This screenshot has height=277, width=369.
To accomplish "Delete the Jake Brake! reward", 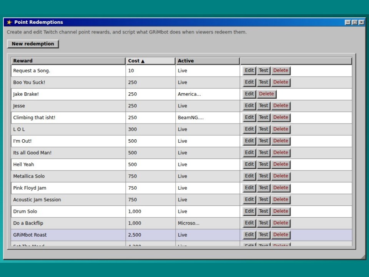I will point(266,94).
